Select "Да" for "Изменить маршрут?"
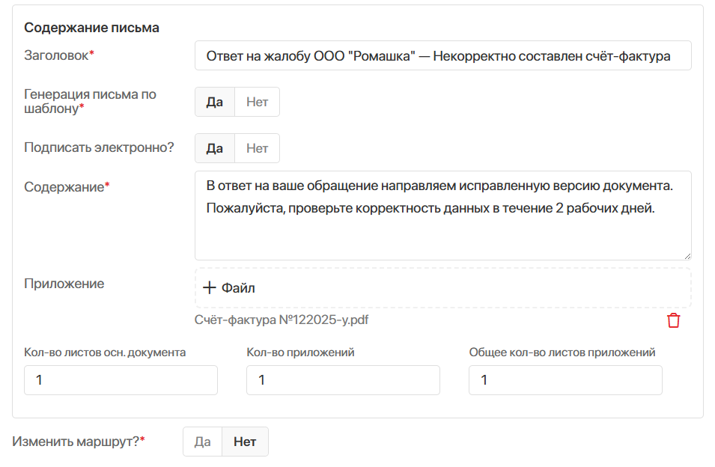This screenshot has height=467, width=715. (202, 441)
